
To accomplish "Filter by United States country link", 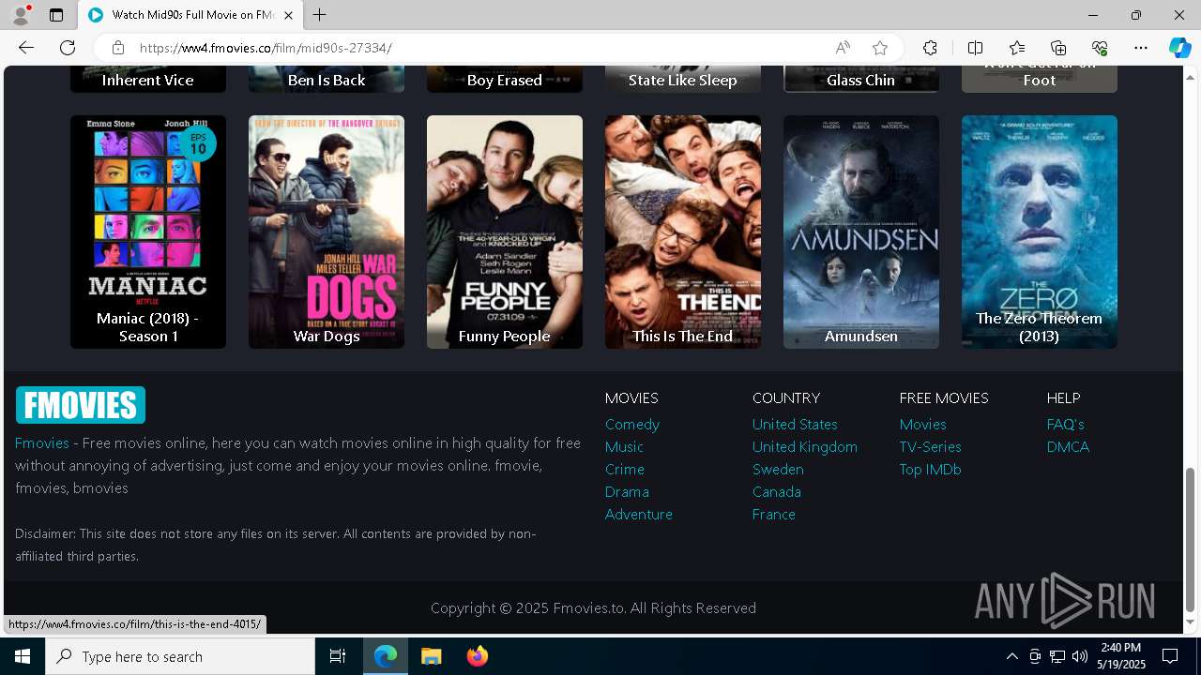I will [795, 424].
